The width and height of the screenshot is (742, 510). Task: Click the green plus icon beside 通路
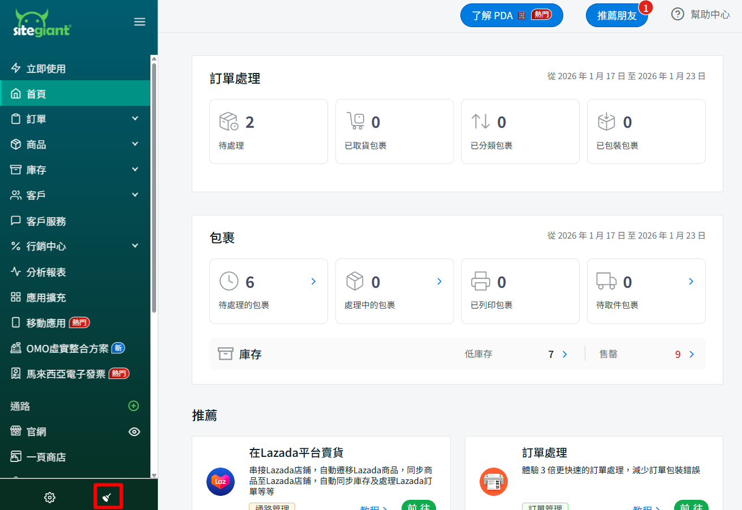[133, 406]
